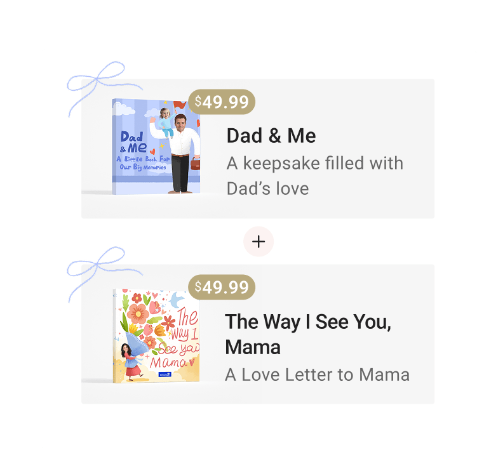
Task: Click the large pink flower on the Mama cover
Action: 138,314
